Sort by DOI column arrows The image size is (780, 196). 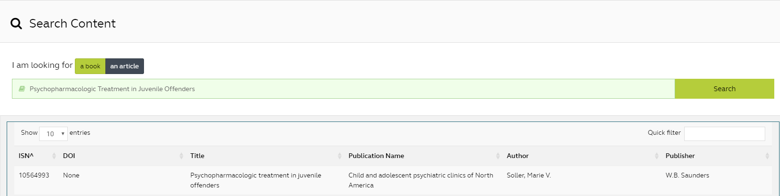181,156
